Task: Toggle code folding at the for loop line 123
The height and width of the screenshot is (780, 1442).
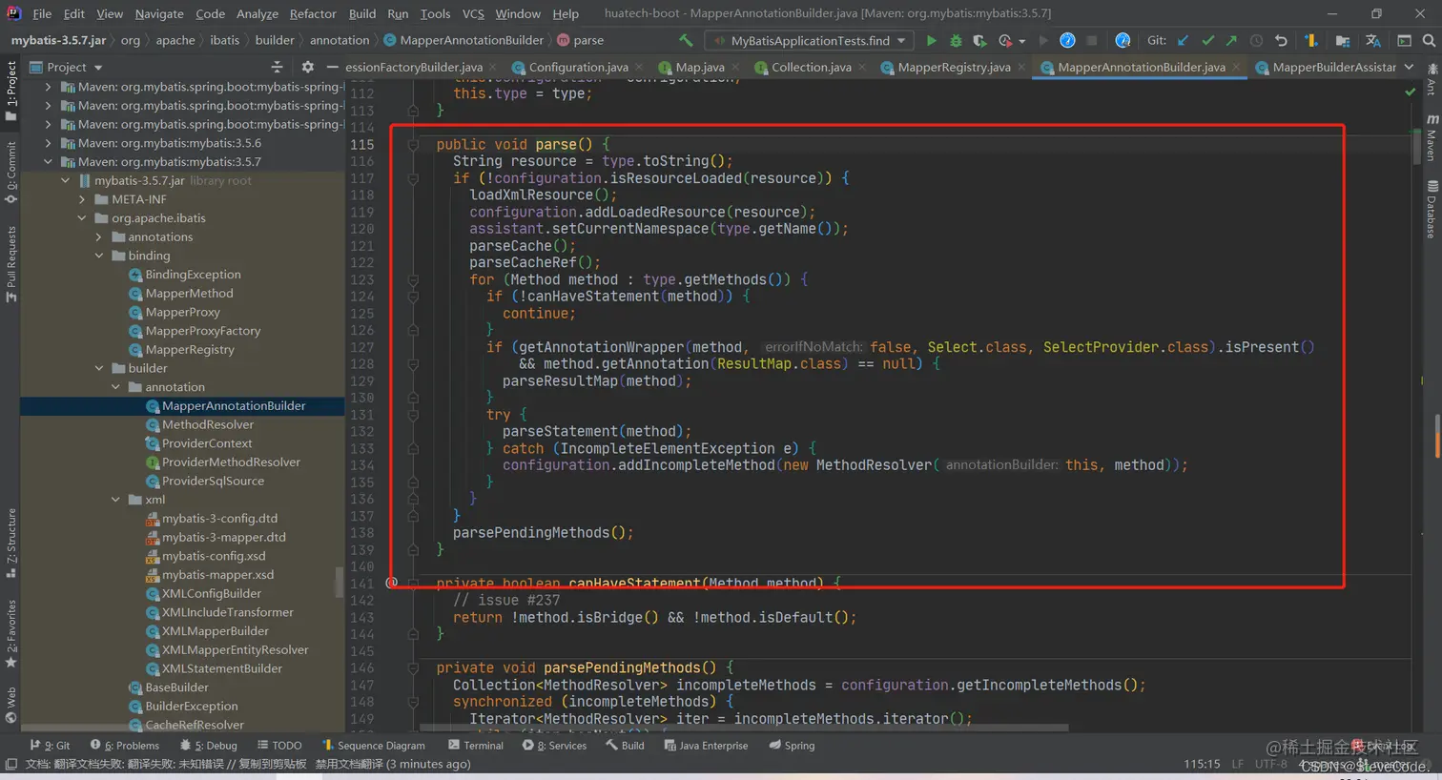Action: (413, 279)
